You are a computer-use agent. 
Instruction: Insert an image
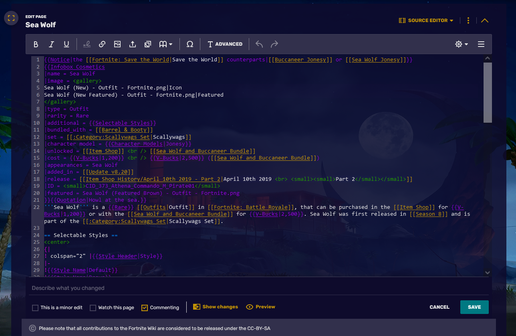click(117, 44)
